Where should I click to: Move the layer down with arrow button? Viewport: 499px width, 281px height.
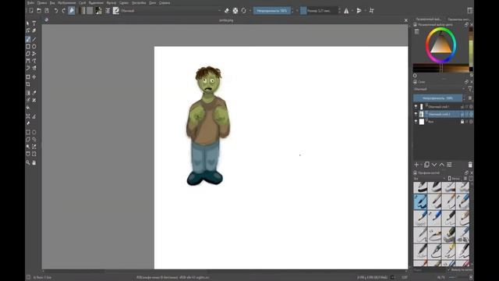pyautogui.click(x=434, y=165)
